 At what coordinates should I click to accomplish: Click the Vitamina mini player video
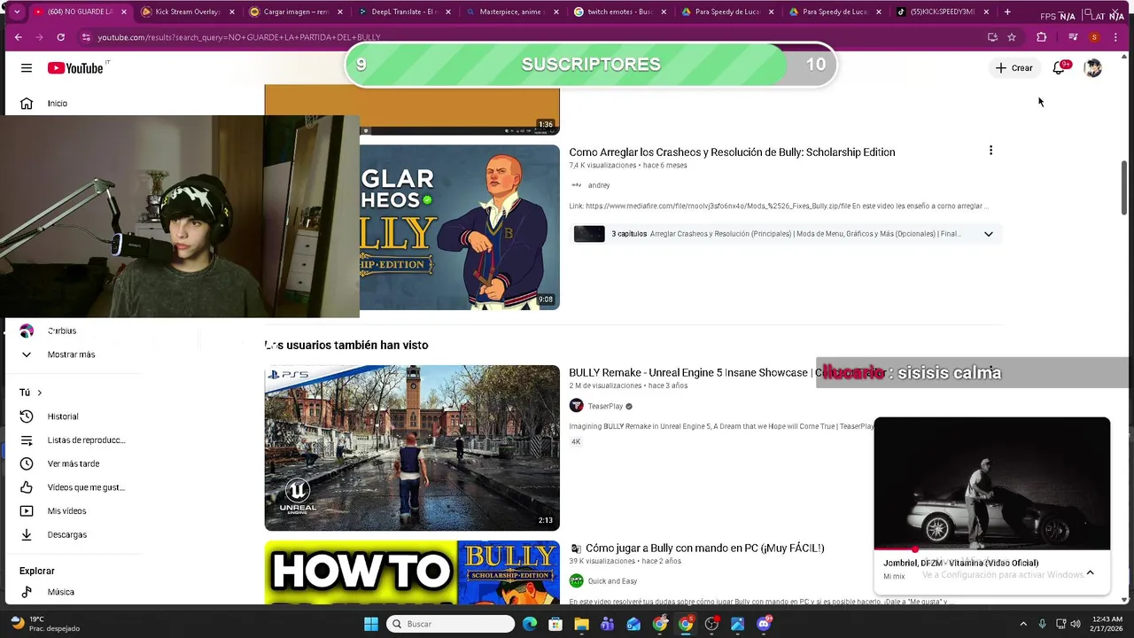[991, 483]
